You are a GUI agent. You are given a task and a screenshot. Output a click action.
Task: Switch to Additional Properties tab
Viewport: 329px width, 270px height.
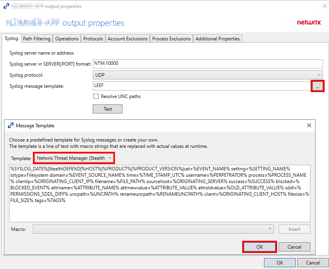[217, 39]
